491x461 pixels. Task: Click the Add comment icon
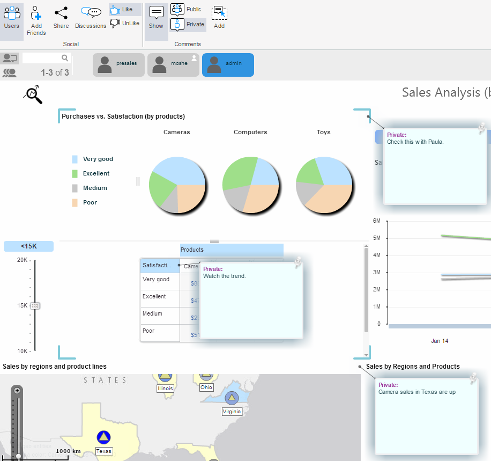click(219, 18)
